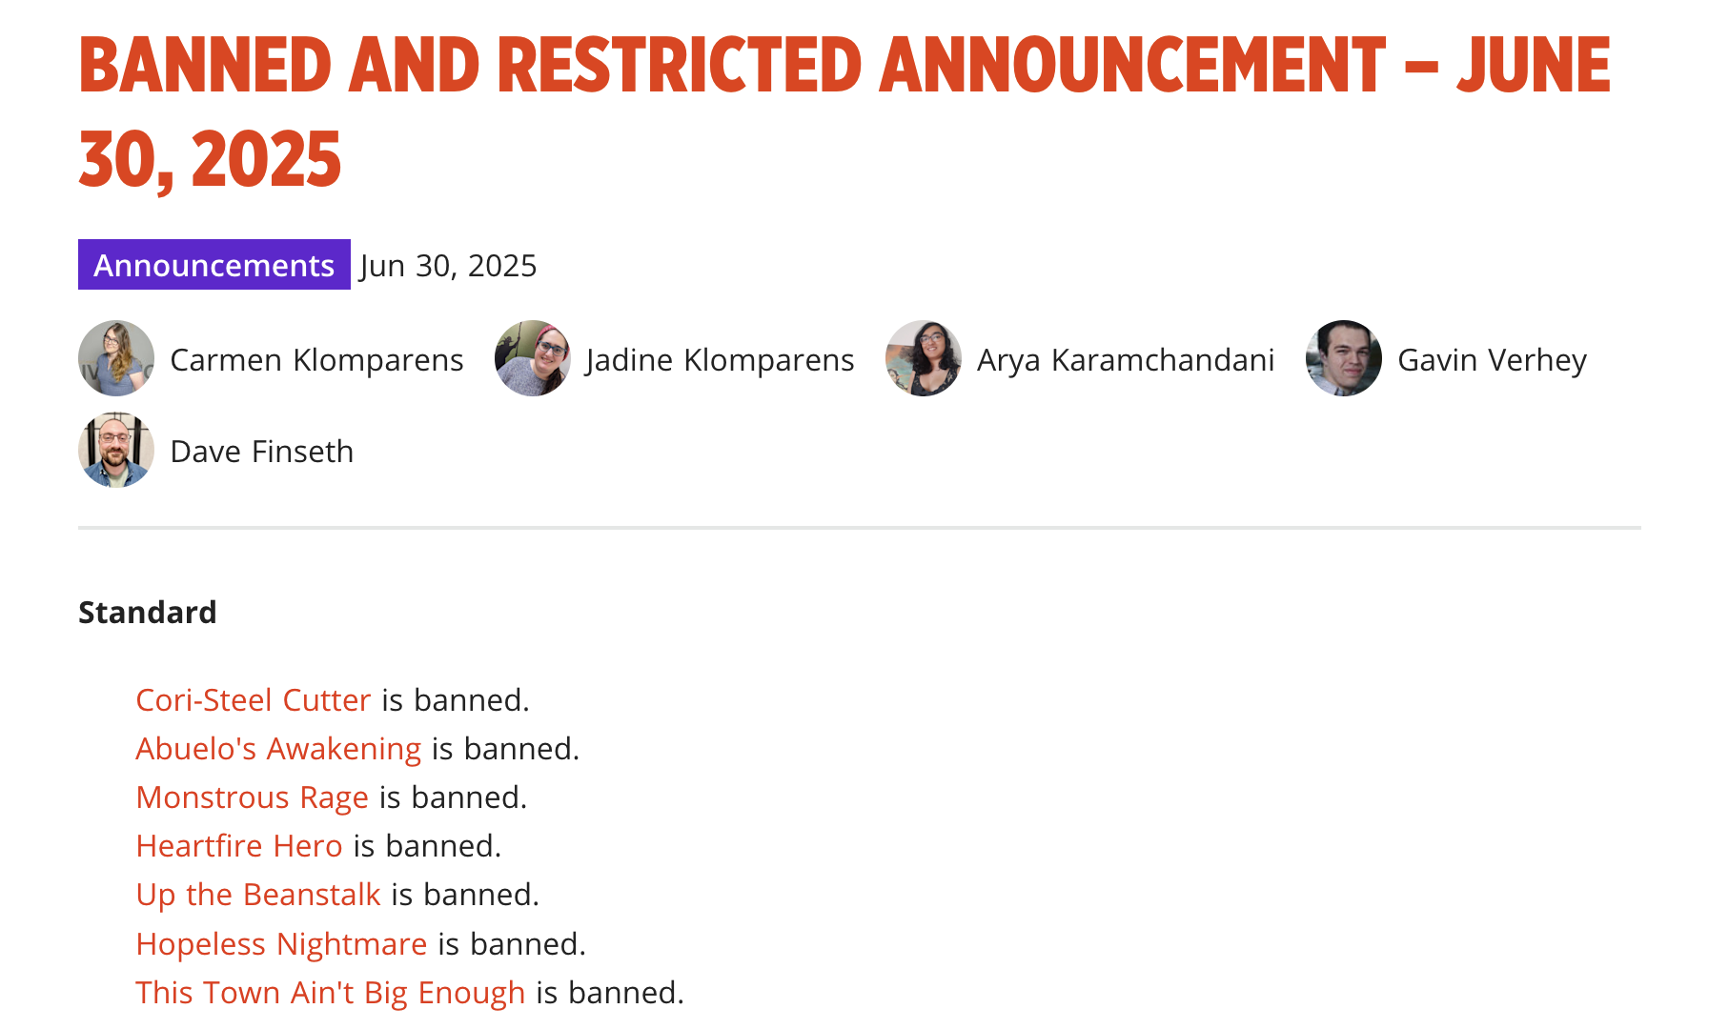The height and width of the screenshot is (1029, 1729).
Task: Open Carmen Klomparens' avatar photo
Action: coord(116,358)
